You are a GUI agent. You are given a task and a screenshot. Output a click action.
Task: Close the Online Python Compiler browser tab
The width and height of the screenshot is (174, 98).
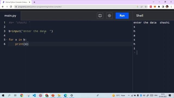(30, 2)
